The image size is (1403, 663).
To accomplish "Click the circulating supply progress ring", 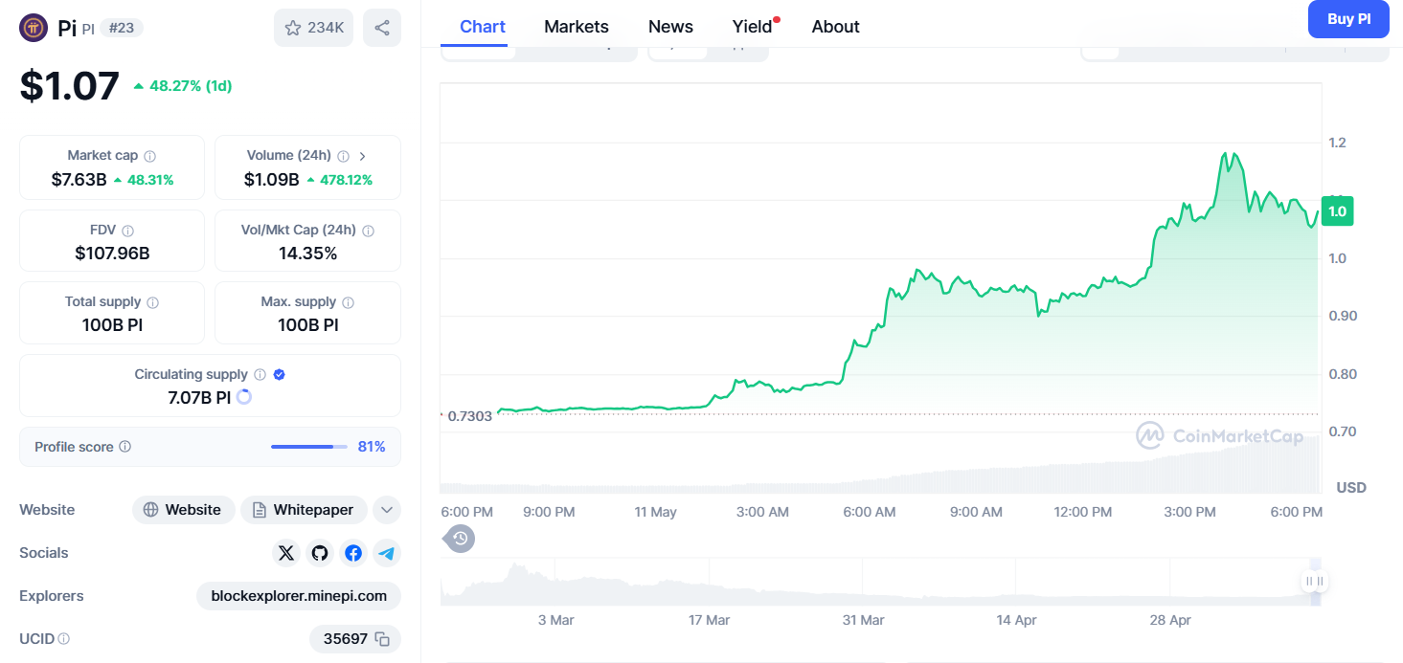I will pyautogui.click(x=244, y=397).
